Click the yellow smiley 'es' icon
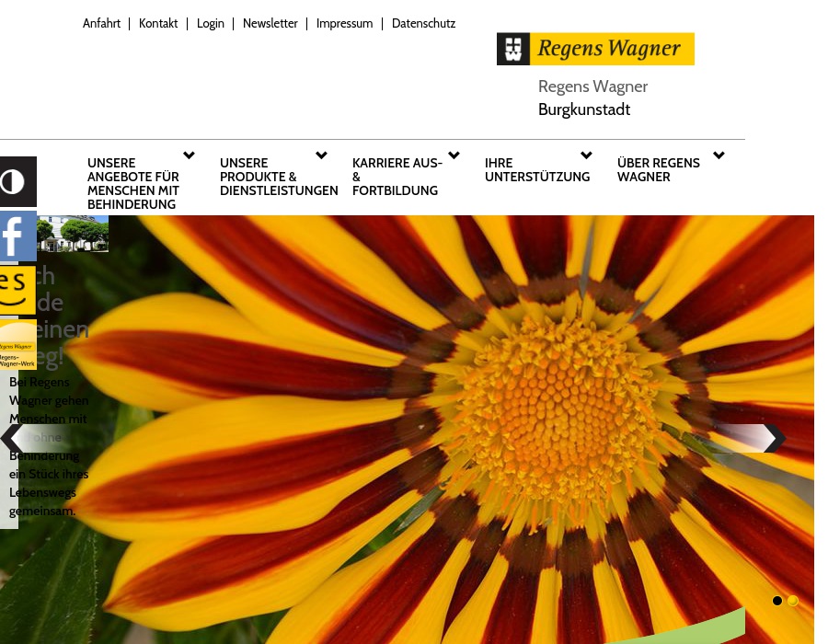The image size is (828, 644). tap(17, 290)
